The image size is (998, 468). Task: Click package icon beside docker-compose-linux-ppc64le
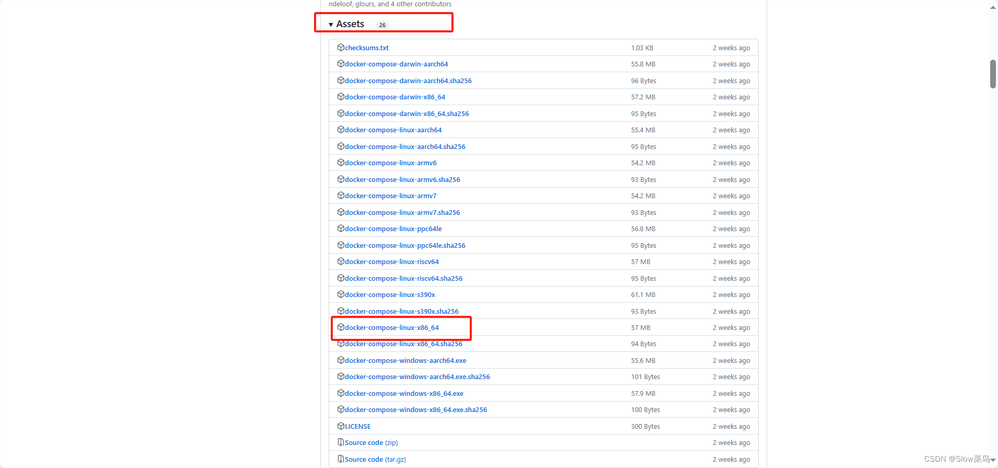tap(341, 229)
